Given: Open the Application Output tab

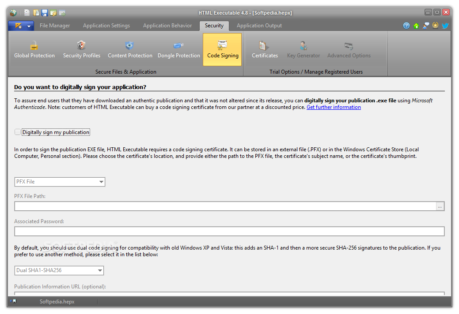Looking at the screenshot, I should click(259, 26).
